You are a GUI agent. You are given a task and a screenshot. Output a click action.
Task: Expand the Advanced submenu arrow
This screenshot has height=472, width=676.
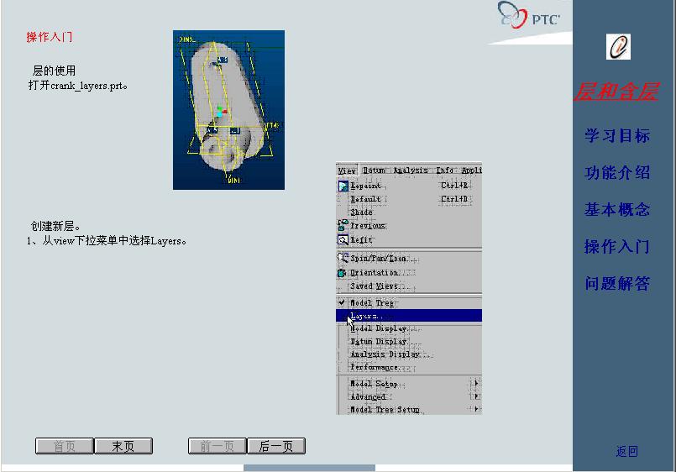[x=475, y=396]
